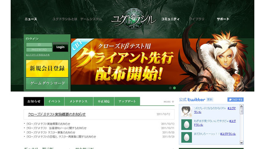
Task: Switch to the イベント tab
Action: coord(54,101)
